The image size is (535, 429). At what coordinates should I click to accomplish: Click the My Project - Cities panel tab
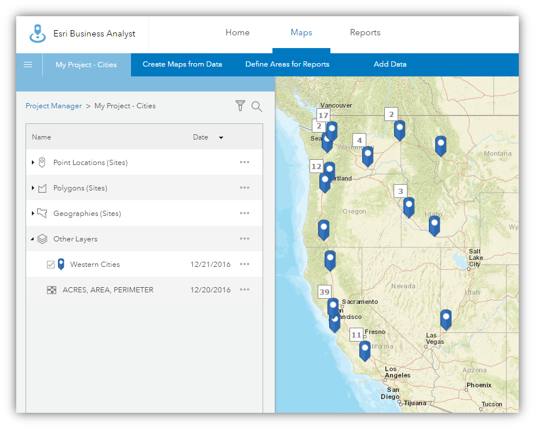86,64
